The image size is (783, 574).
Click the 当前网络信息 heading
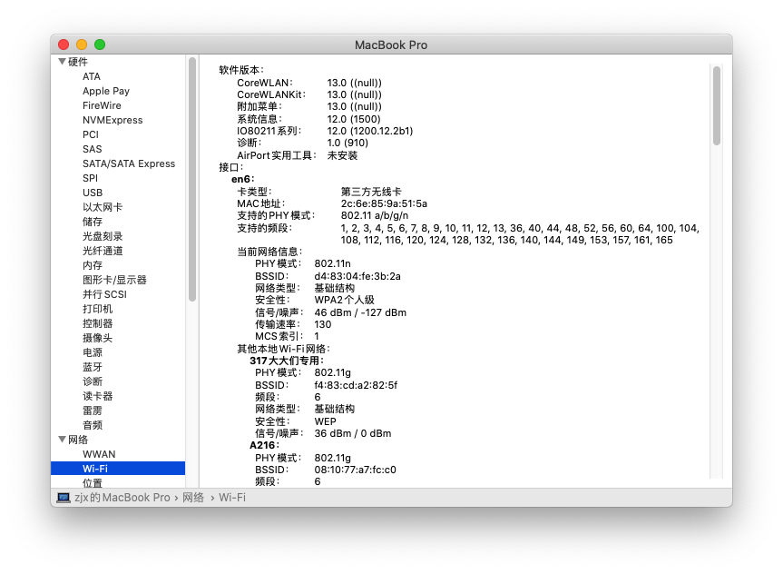click(x=269, y=252)
